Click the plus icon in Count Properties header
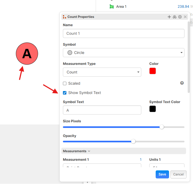193x184 pixels. 169,17
